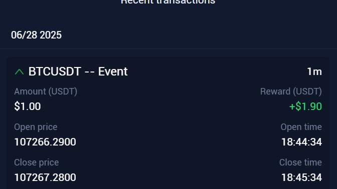The width and height of the screenshot is (337, 189).
Task: Click the Close time label
Action: tap(300, 162)
